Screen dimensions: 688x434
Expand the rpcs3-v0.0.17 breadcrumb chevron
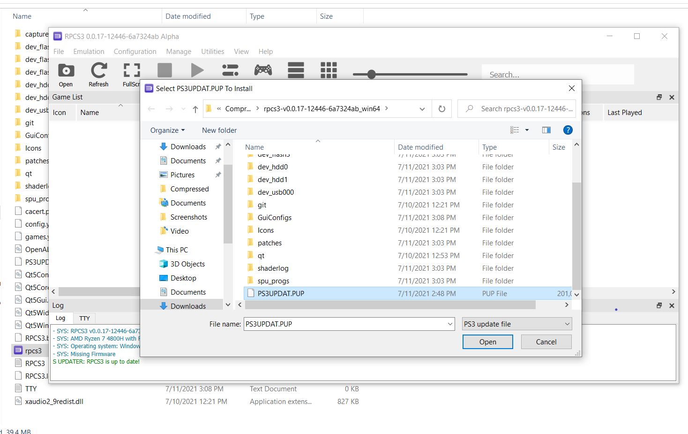[387, 108]
